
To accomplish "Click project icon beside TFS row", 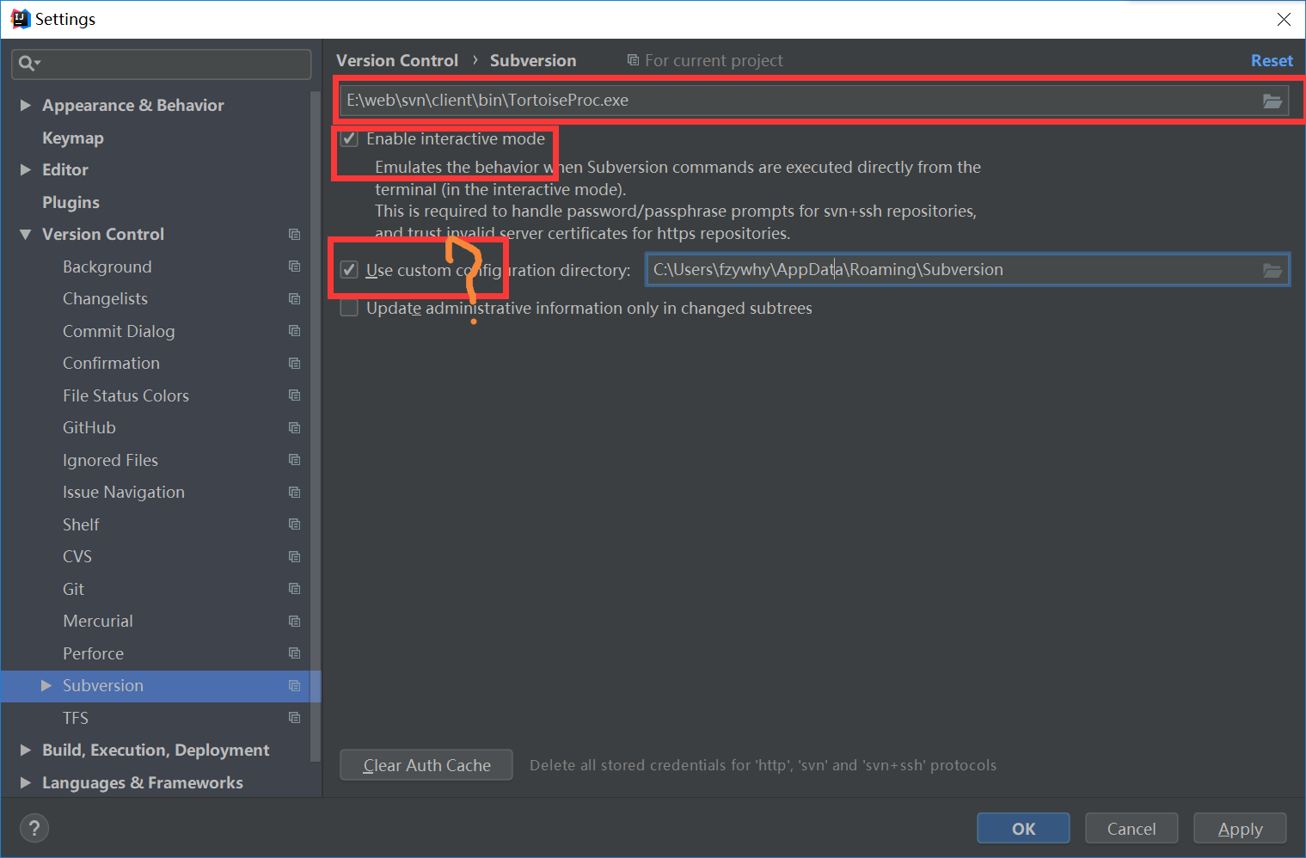I will pyautogui.click(x=295, y=718).
